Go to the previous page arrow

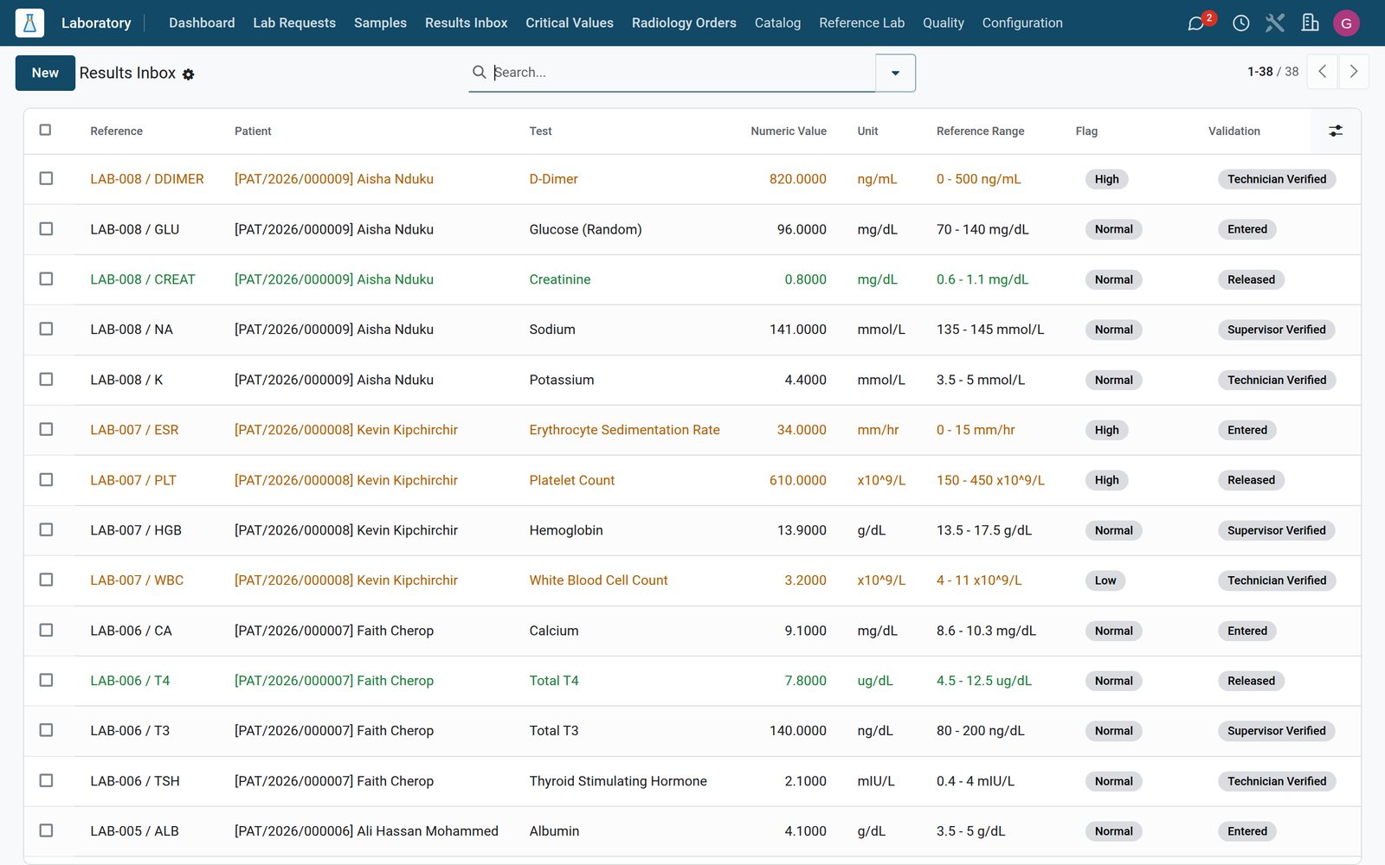[1322, 72]
